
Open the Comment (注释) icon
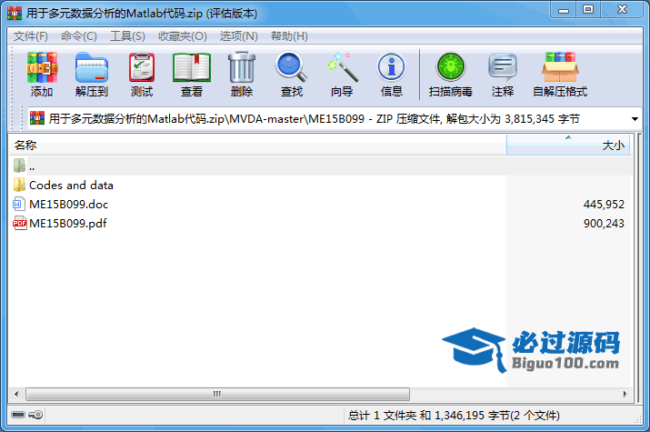click(503, 66)
